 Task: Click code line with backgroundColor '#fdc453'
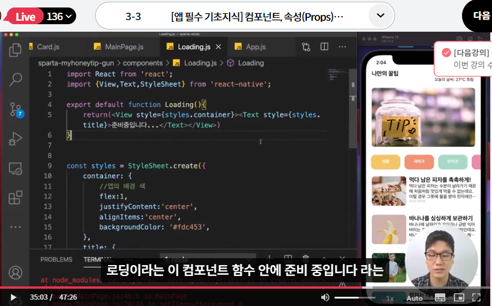click(154, 226)
